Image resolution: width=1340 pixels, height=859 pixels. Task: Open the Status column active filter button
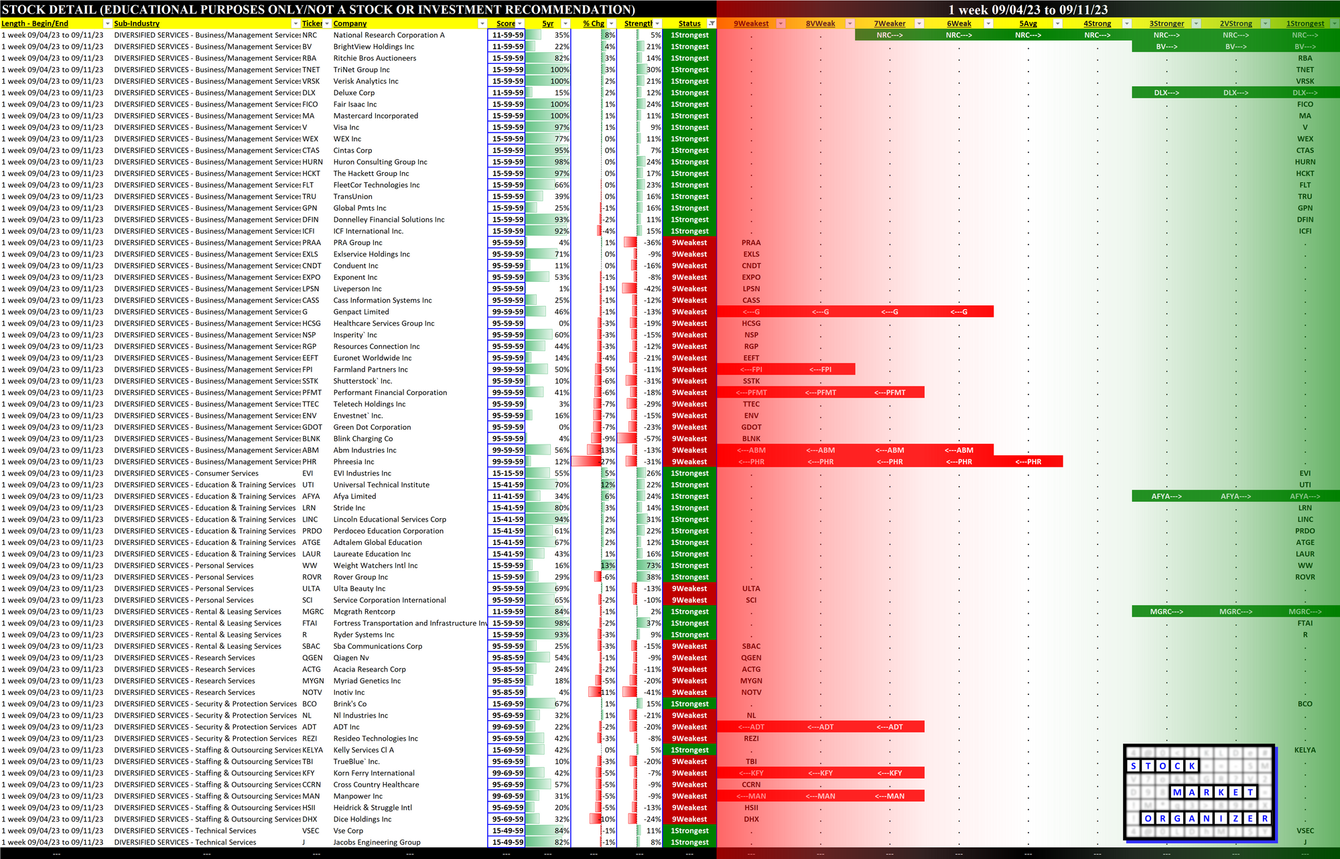click(x=712, y=23)
